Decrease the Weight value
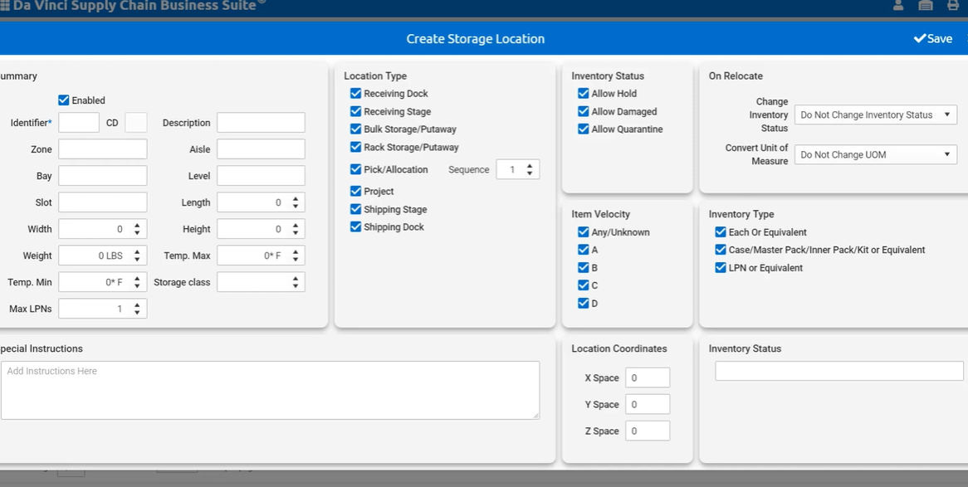This screenshot has height=487, width=968. coord(137,260)
